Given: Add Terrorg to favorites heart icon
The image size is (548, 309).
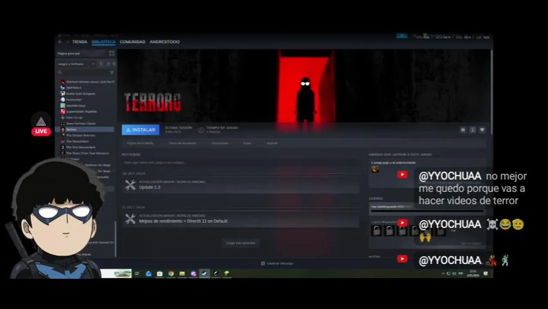Looking at the screenshot, I should (482, 130).
